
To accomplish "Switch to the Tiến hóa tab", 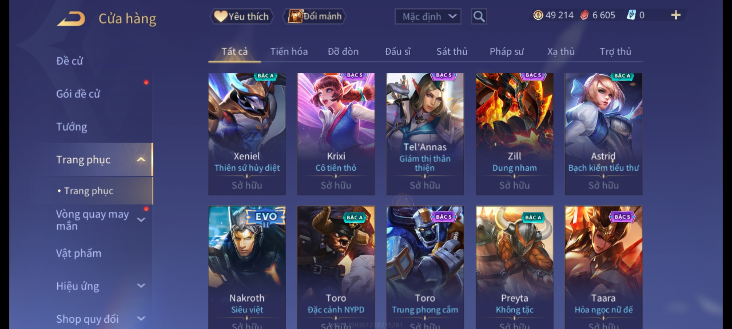I will click(x=289, y=51).
